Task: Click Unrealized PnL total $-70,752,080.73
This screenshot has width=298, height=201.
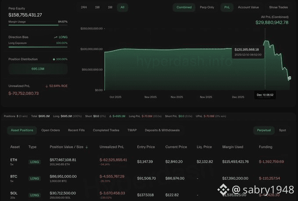Action: tap(24, 94)
